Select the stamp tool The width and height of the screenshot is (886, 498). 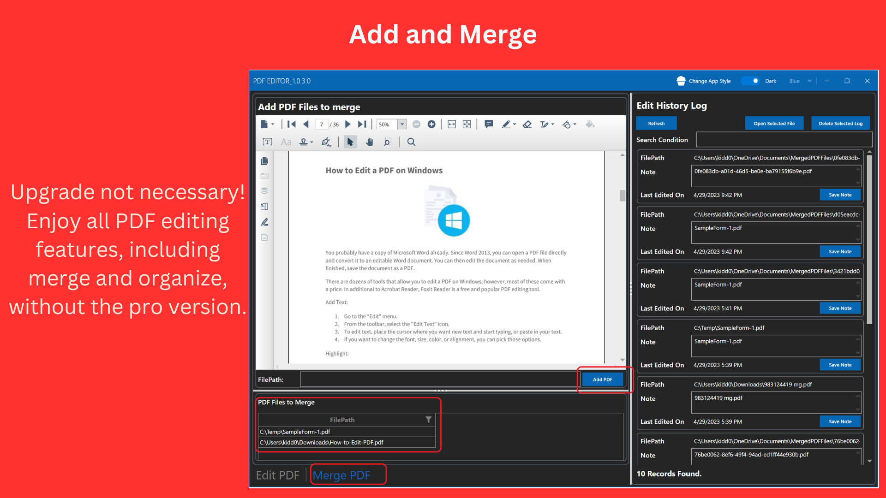click(x=304, y=142)
